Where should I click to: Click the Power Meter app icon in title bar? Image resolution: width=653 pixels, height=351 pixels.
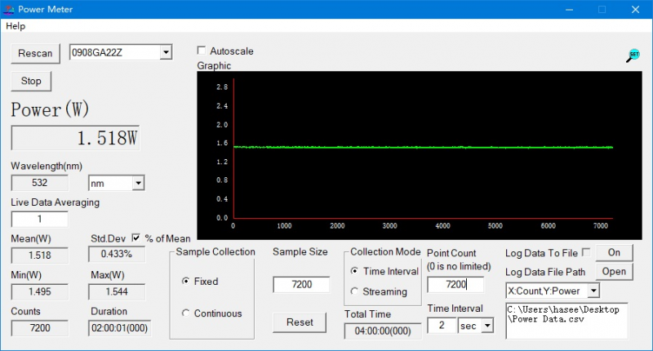pyautogui.click(x=8, y=9)
